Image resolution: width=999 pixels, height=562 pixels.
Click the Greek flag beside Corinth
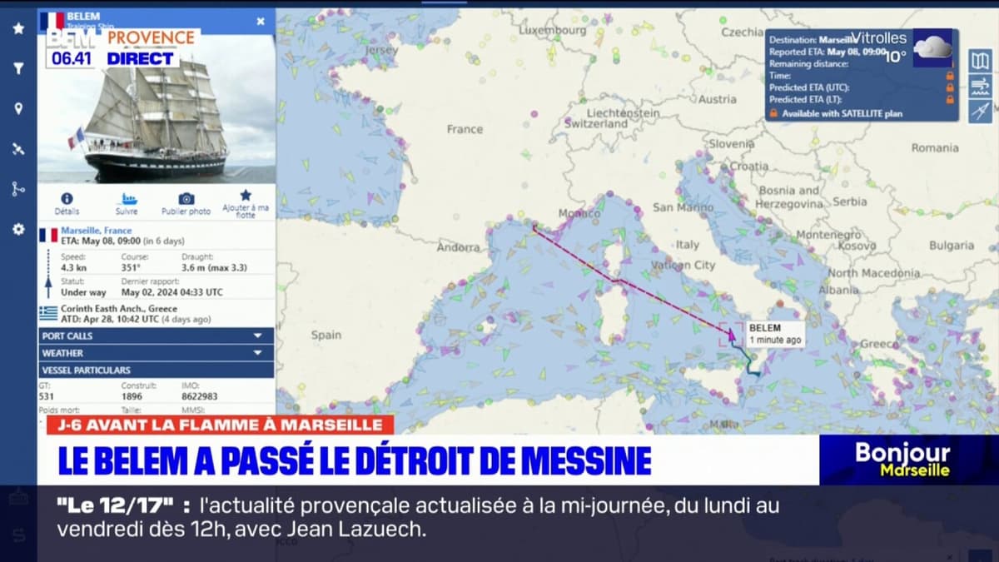tap(48, 313)
